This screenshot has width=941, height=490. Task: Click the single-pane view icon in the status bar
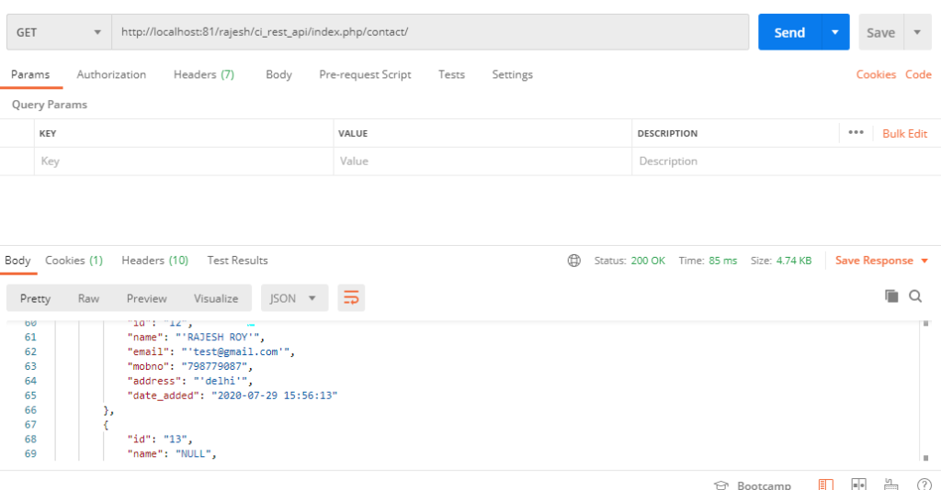click(x=826, y=484)
